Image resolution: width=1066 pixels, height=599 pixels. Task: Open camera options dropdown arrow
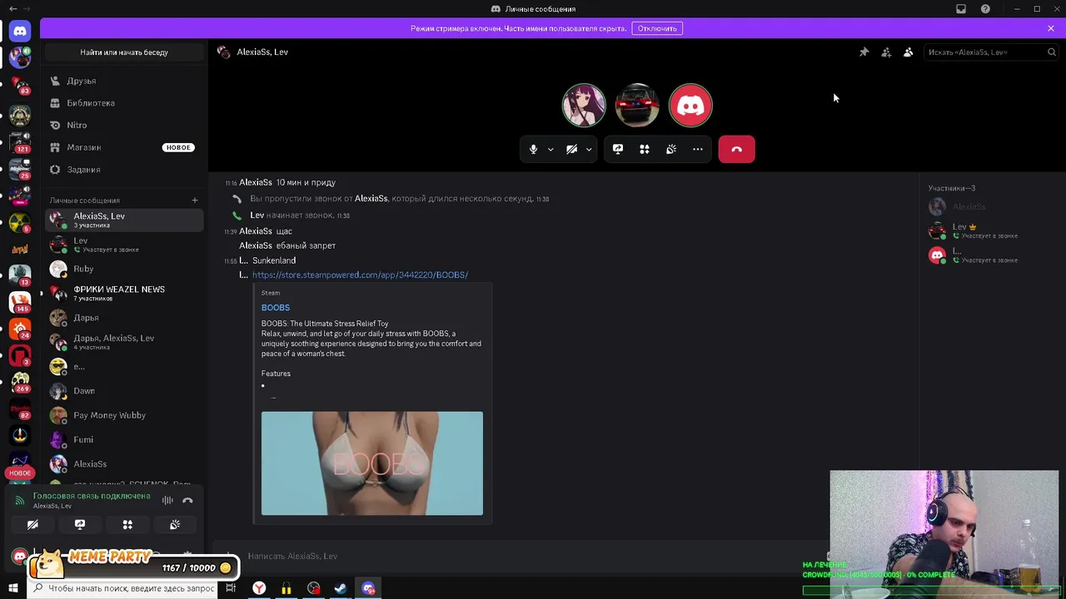(x=589, y=150)
